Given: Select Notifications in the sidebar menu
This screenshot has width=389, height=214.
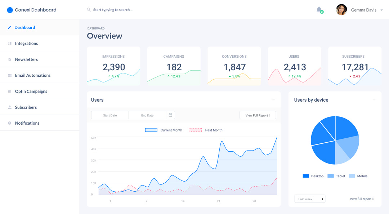Looking at the screenshot, I should click(x=27, y=123).
